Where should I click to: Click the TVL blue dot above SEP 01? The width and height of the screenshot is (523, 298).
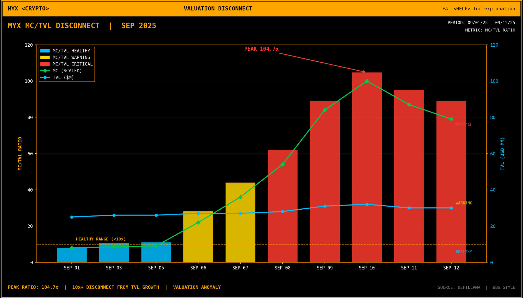(x=72, y=217)
